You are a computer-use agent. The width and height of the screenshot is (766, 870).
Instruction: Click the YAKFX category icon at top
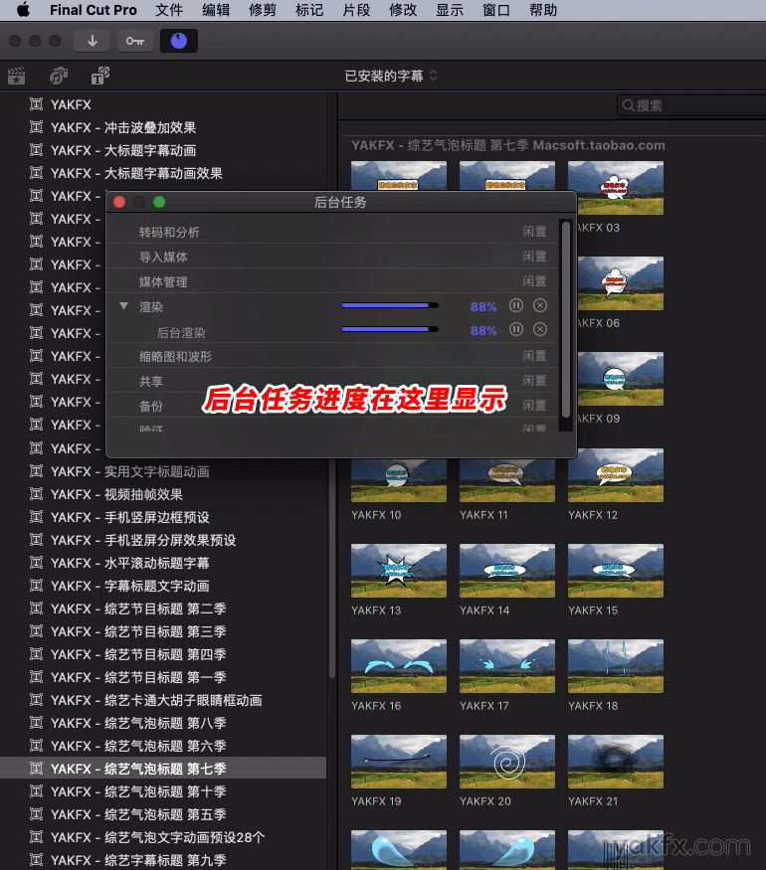(36, 104)
